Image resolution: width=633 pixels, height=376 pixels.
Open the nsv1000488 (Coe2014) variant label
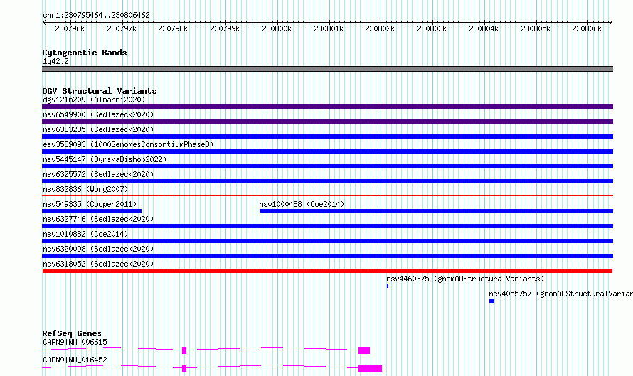(302, 204)
